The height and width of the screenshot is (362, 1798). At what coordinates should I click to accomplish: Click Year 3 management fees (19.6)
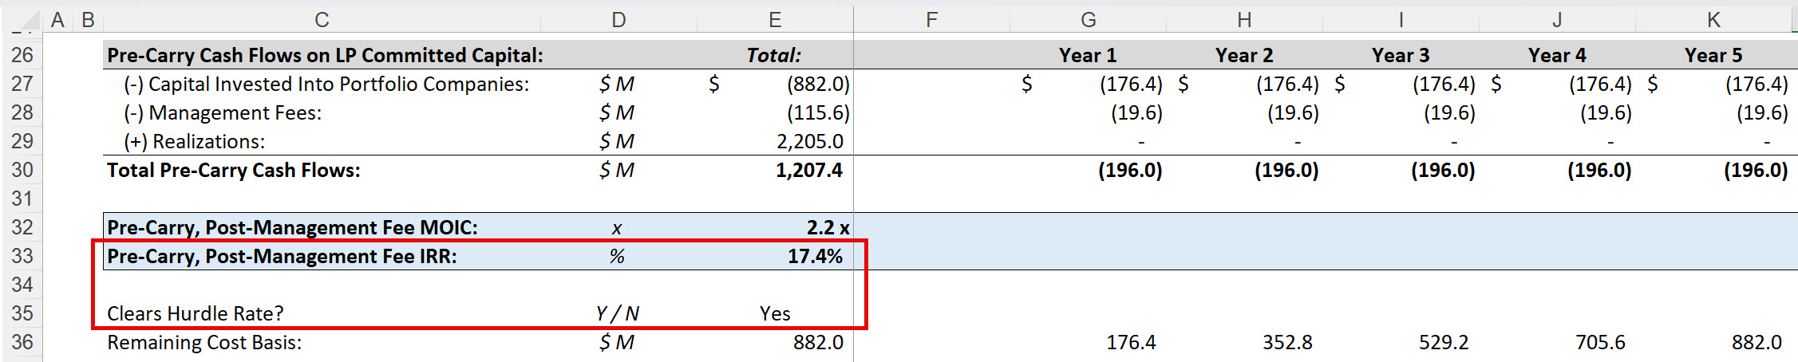pos(1449,112)
